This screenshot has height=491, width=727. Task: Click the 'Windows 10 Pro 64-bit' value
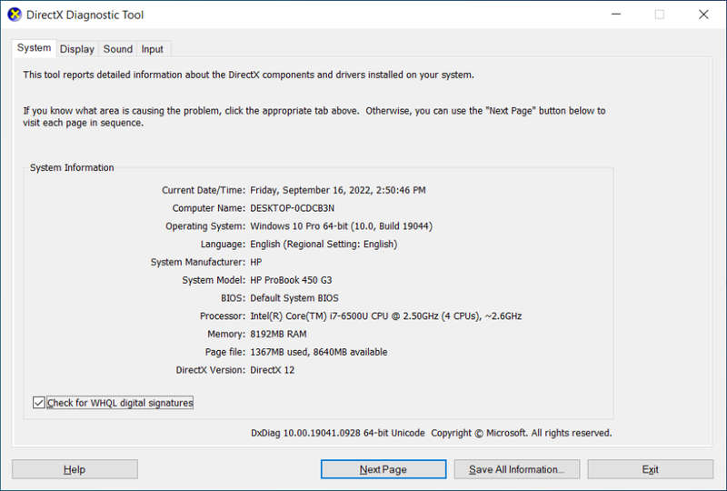(342, 226)
